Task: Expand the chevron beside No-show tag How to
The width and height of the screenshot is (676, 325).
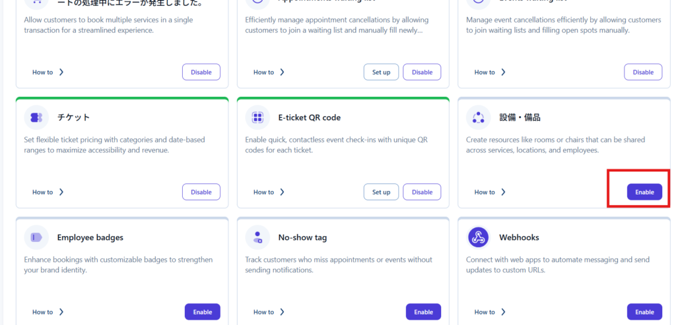Action: pyautogui.click(x=283, y=312)
